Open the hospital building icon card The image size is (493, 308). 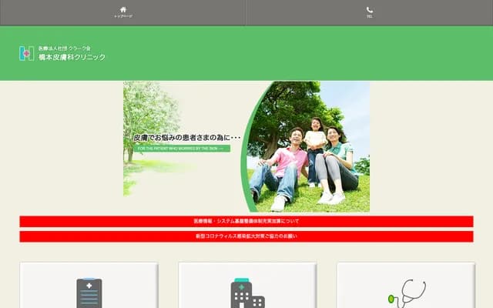click(x=247, y=286)
